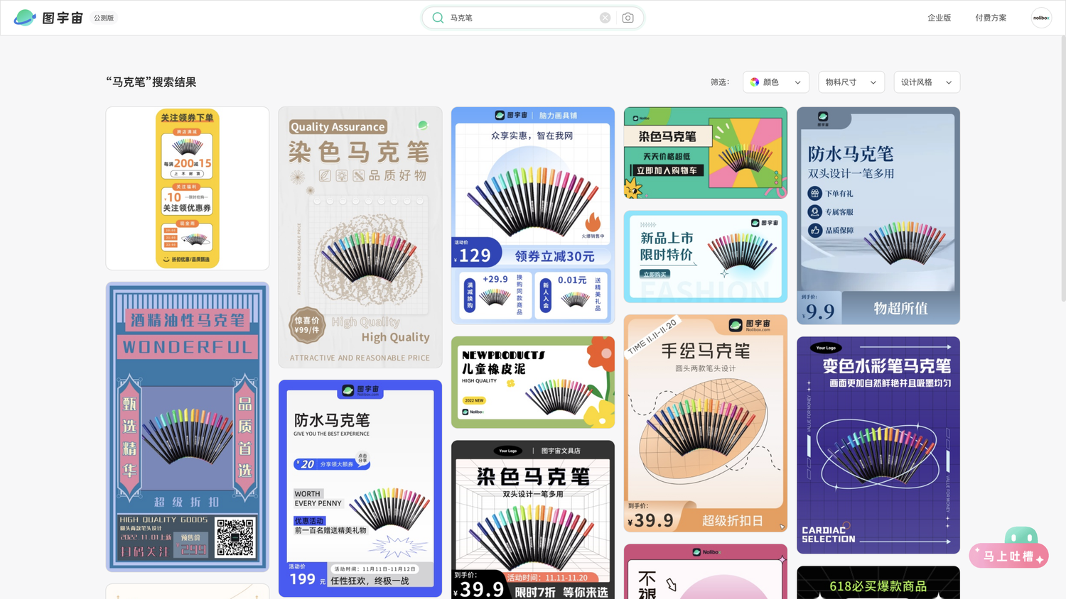Viewport: 1066px width, 599px height.
Task: Click the color wheel icon in filter
Action: [x=755, y=82]
